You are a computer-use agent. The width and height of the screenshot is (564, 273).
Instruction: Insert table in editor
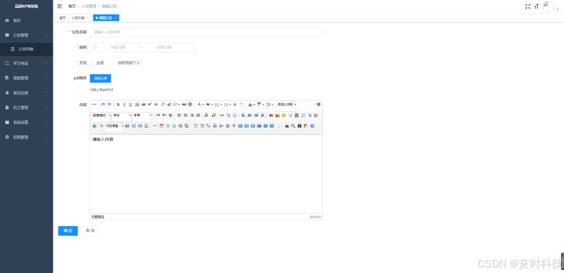196,126
